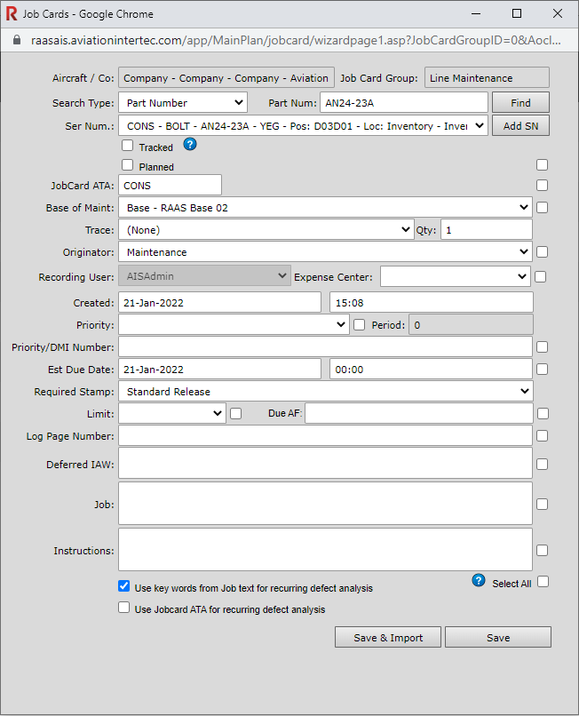Click the Save button
Viewport: 579px width, 716px height.
(498, 637)
